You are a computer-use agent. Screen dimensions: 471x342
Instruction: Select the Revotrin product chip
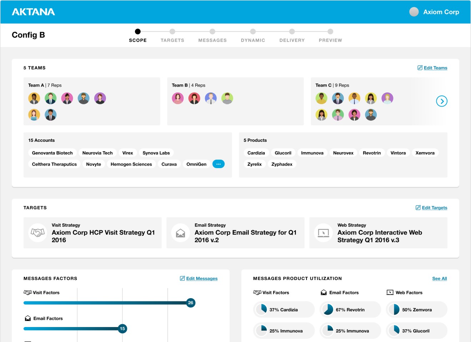[372, 153]
